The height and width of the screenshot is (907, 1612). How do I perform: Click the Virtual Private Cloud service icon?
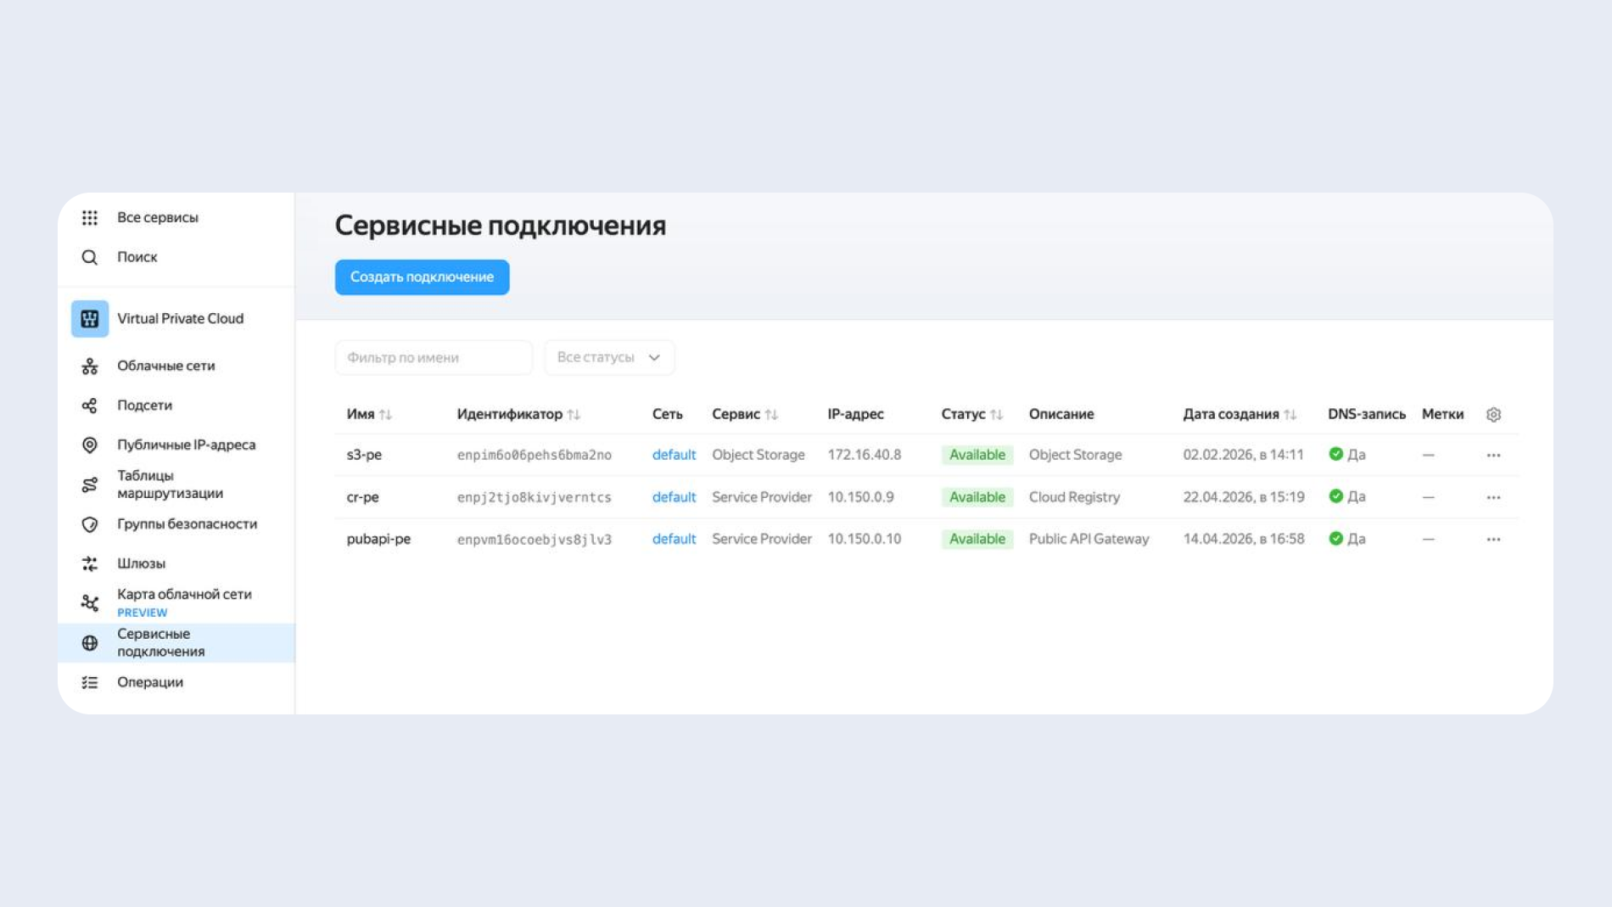(90, 319)
